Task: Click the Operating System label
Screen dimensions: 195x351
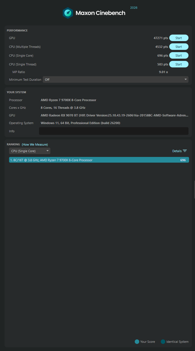Action: pyautogui.click(x=21, y=123)
